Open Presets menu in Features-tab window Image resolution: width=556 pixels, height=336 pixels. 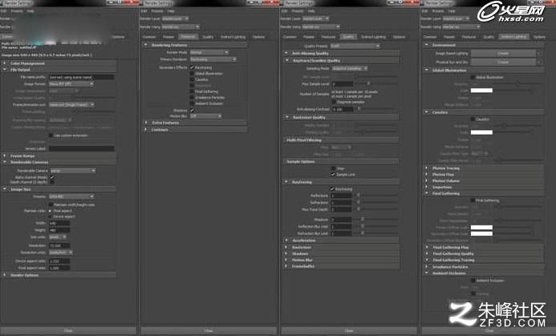(x=157, y=11)
